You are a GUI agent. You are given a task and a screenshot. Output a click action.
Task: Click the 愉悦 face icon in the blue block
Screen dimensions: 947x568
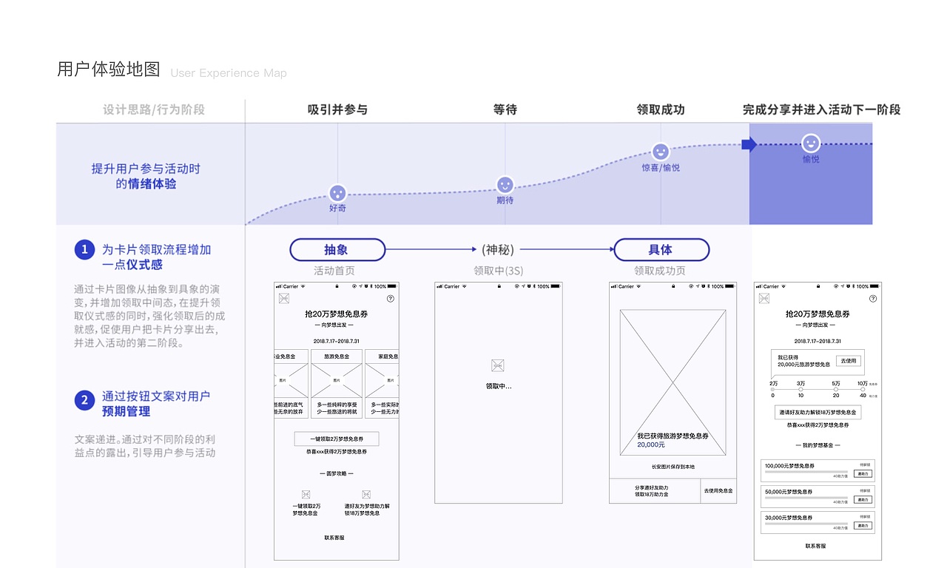[811, 142]
